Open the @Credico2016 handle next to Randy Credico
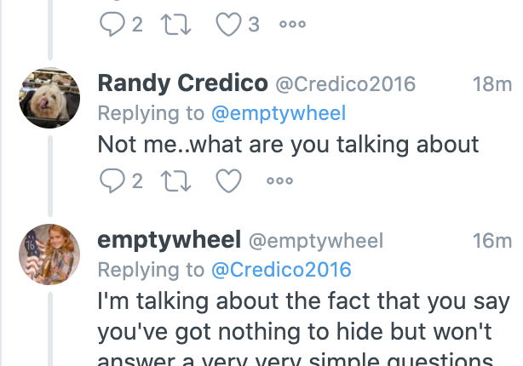This screenshot has height=366, width=523. pos(345,83)
